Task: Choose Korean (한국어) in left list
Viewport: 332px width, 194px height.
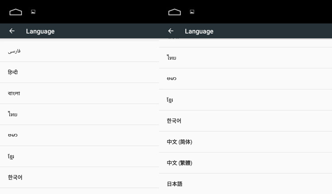Action: 79,177
